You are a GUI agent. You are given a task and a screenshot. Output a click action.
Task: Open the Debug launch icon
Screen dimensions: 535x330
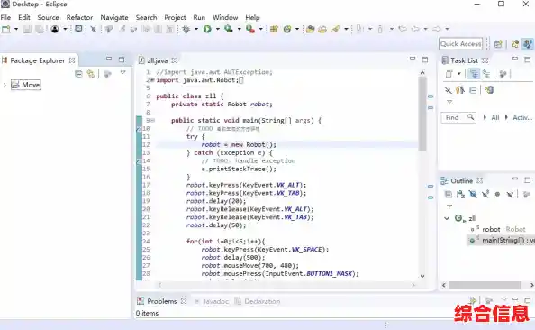[x=186, y=29]
